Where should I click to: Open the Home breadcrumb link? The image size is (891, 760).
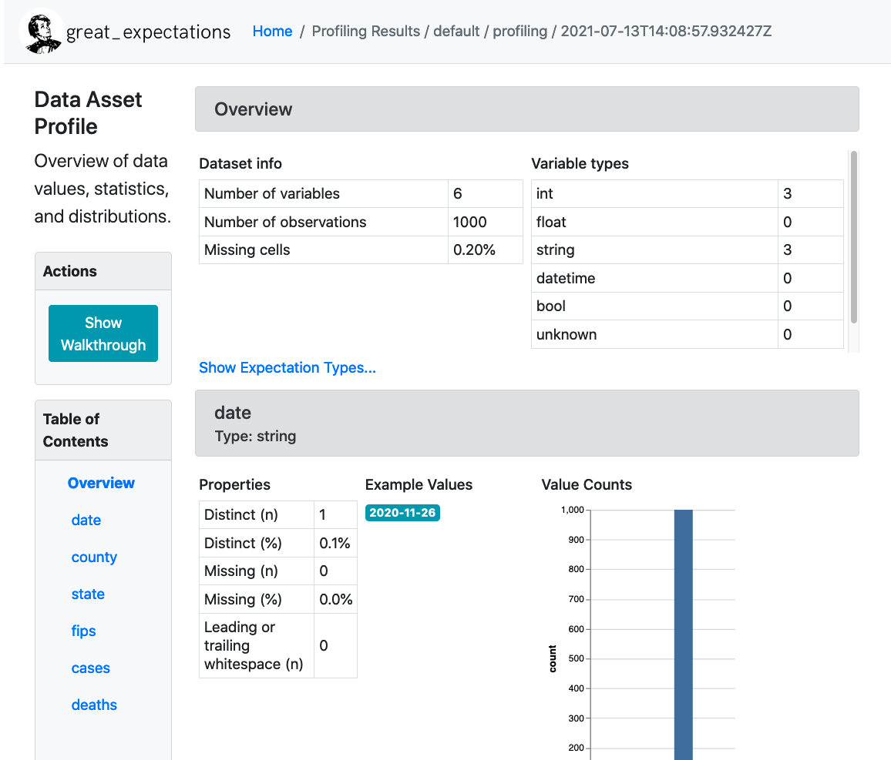(x=272, y=32)
